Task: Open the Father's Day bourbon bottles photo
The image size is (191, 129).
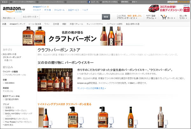Action: tap(55, 80)
